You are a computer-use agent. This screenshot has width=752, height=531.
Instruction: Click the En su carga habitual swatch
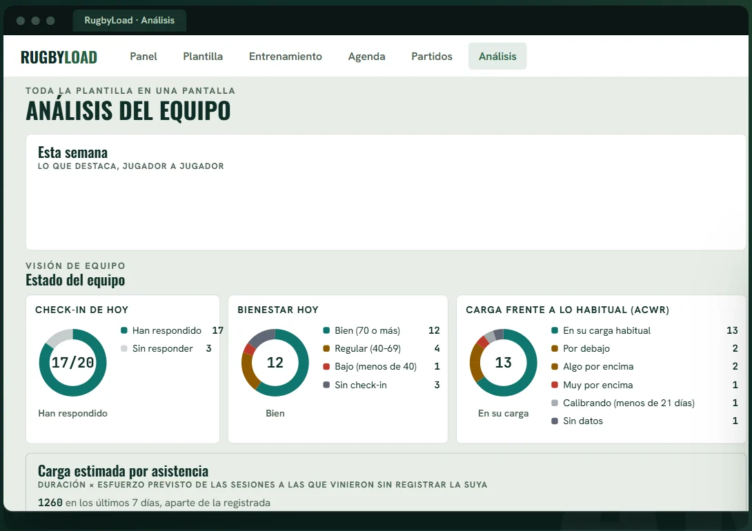click(x=555, y=330)
